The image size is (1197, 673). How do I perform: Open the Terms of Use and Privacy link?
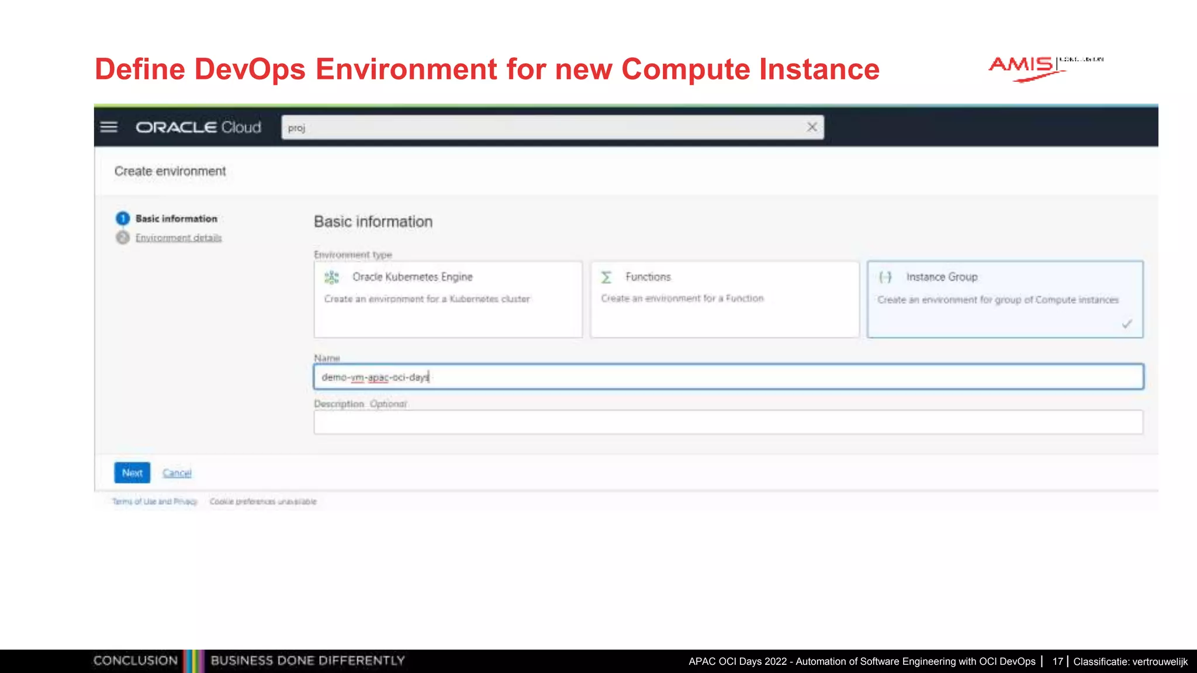click(155, 501)
